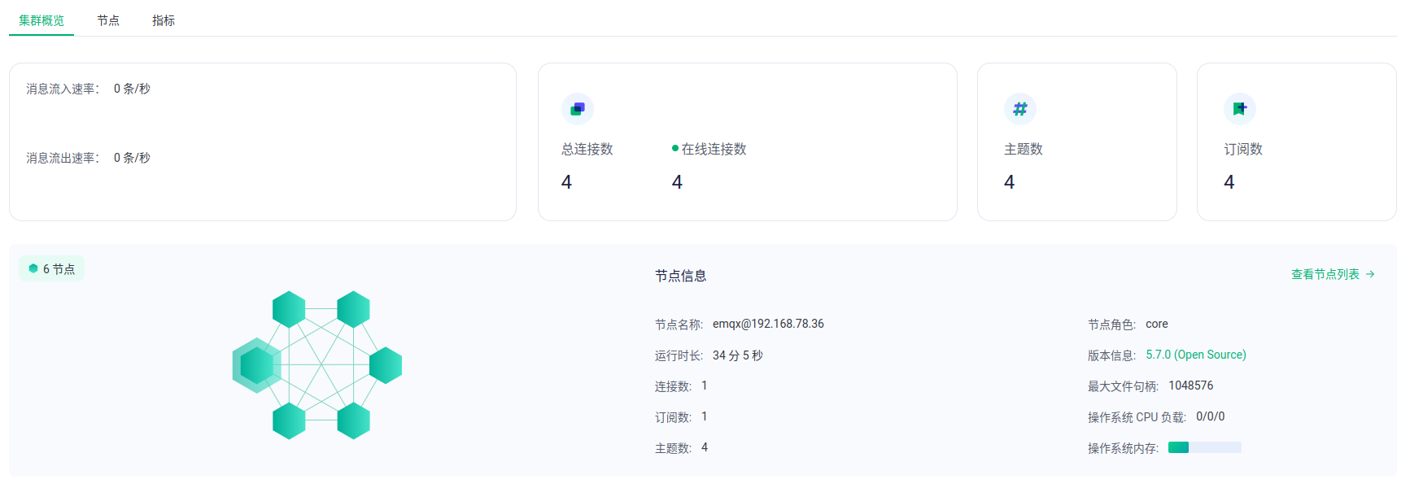Image resolution: width=1410 pixels, height=501 pixels.
Task: Click the 运行时长 value 34 分 5 秒
Action: point(738,355)
